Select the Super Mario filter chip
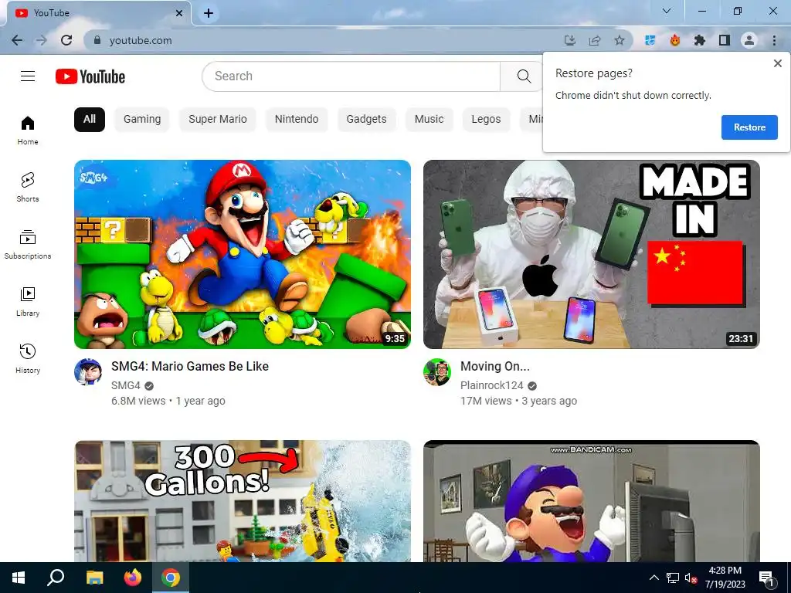This screenshot has width=791, height=593. tap(217, 120)
